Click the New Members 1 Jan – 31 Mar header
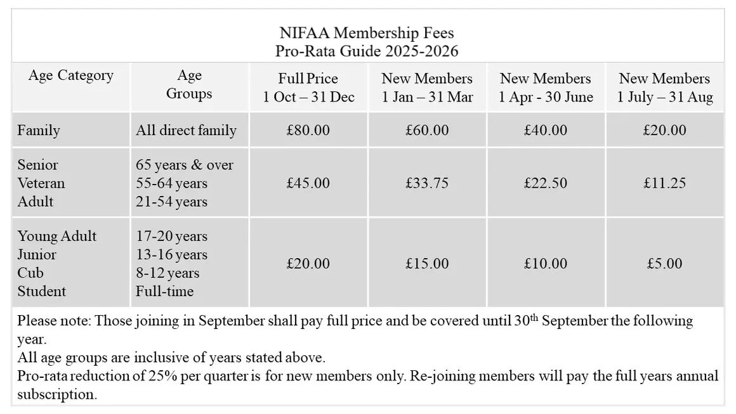 coord(427,87)
